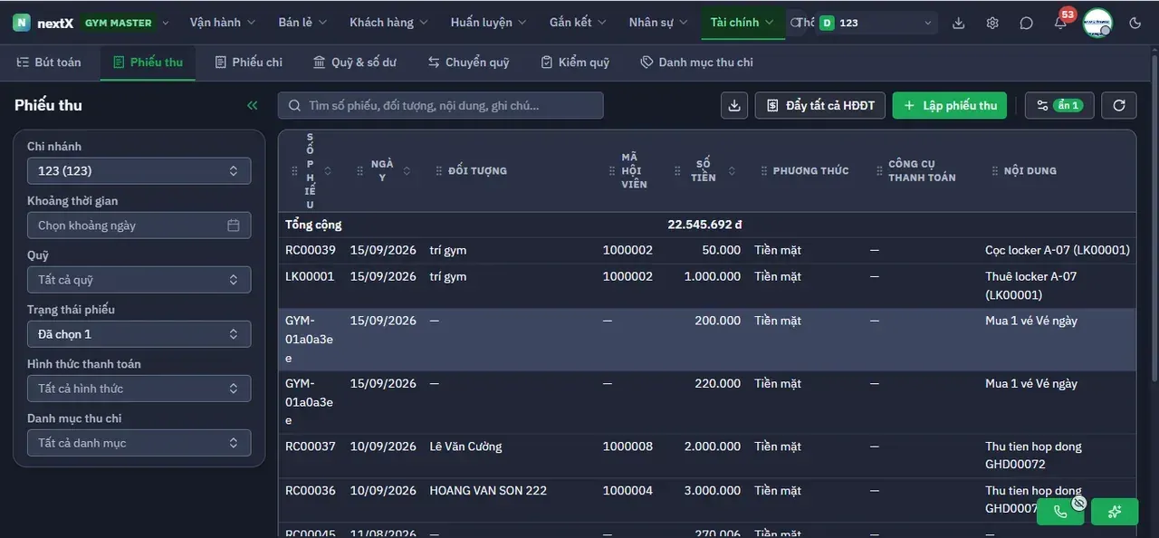Image resolution: width=1159 pixels, height=538 pixels.
Task: Click the green phone call button
Action: coord(1060,512)
